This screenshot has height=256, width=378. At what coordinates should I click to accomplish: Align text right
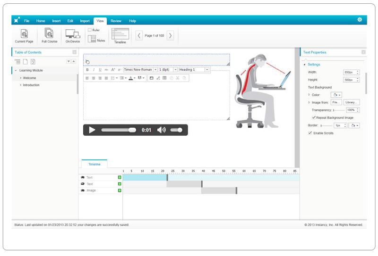(x=100, y=78)
